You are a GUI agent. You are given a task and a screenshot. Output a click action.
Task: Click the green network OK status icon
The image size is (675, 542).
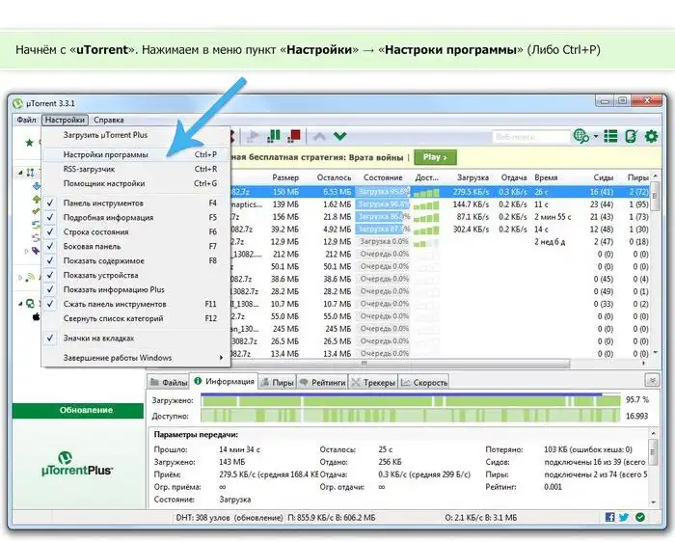click(x=640, y=517)
